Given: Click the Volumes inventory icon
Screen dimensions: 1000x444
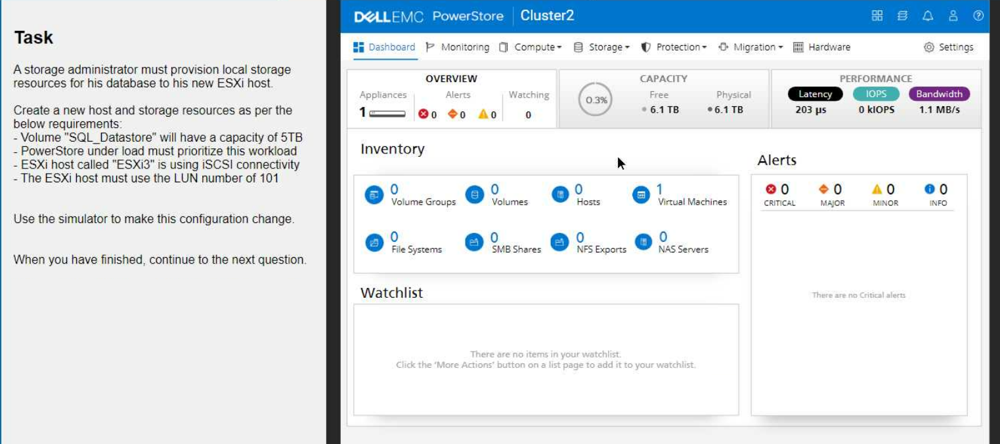Looking at the screenshot, I should [x=474, y=195].
